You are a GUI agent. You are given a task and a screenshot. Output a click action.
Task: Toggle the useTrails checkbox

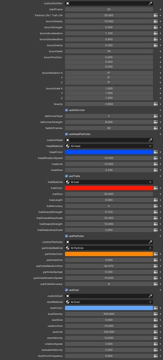click(67, 176)
